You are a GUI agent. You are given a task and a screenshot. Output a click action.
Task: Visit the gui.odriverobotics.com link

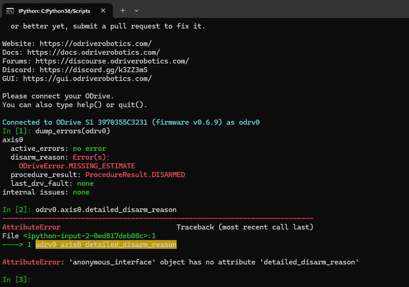coord(87,79)
